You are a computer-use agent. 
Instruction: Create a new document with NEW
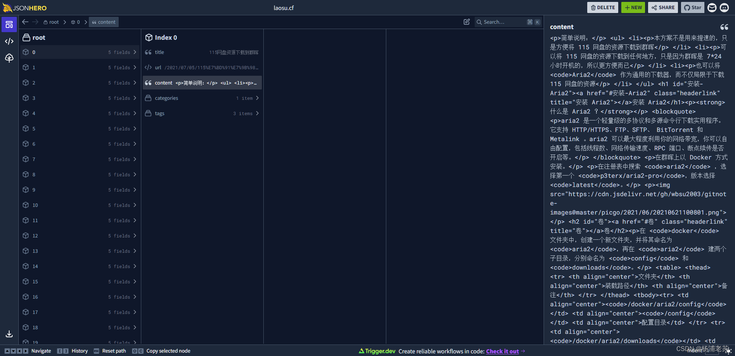coord(633,8)
